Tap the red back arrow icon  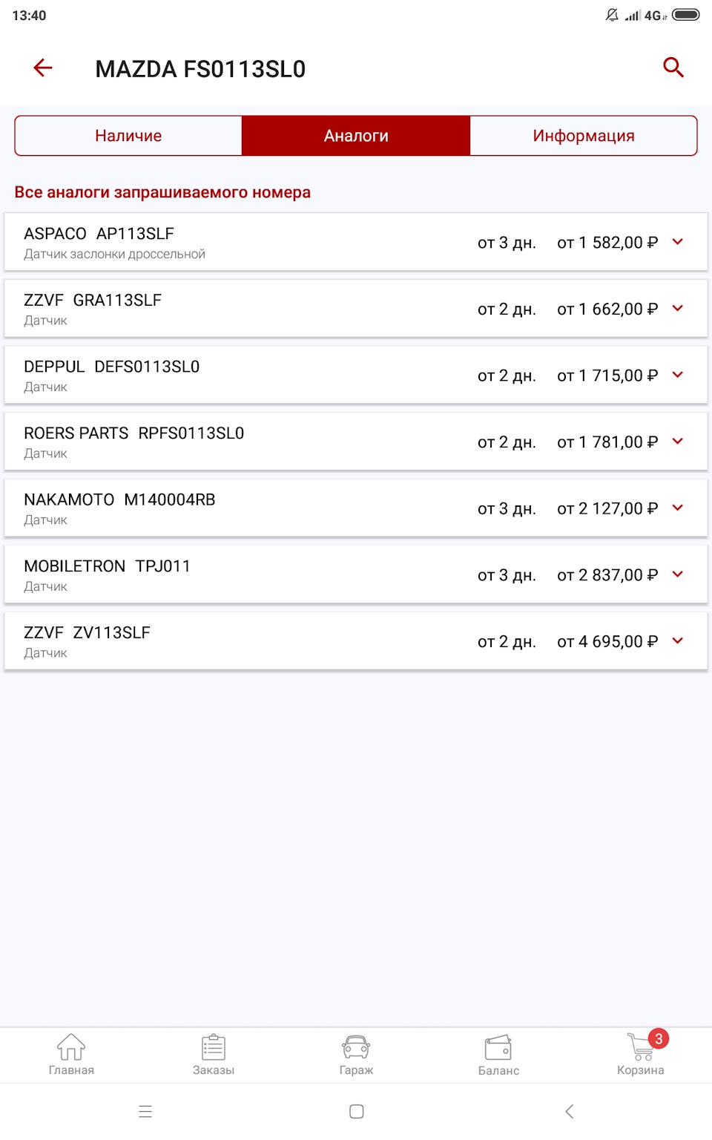click(43, 68)
